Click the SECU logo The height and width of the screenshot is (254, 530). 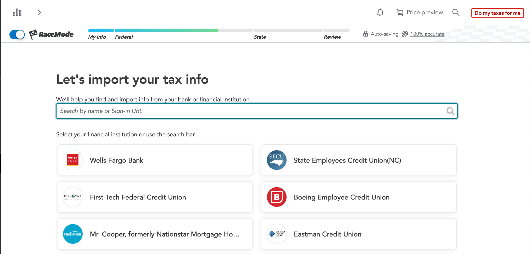coord(277,160)
